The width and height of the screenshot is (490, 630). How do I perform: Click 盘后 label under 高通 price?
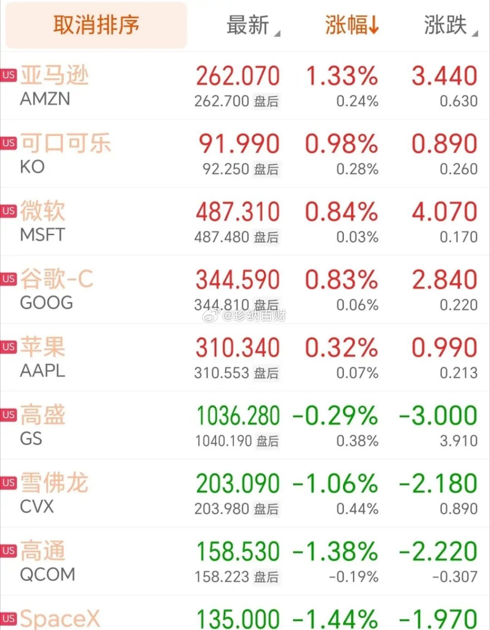(266, 577)
